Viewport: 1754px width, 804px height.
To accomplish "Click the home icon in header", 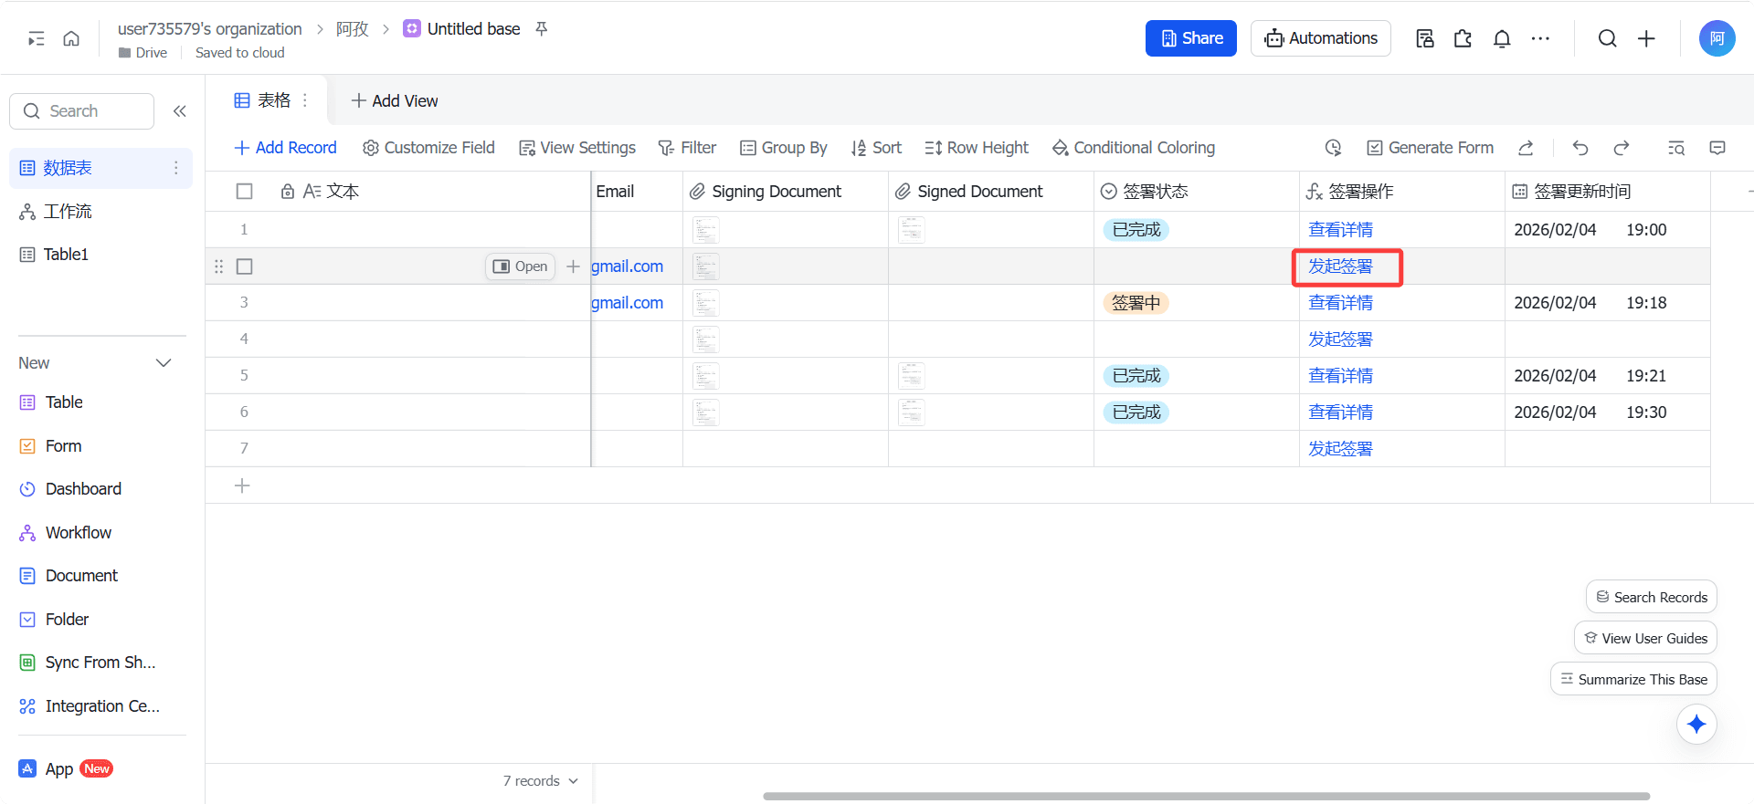I will point(71,38).
